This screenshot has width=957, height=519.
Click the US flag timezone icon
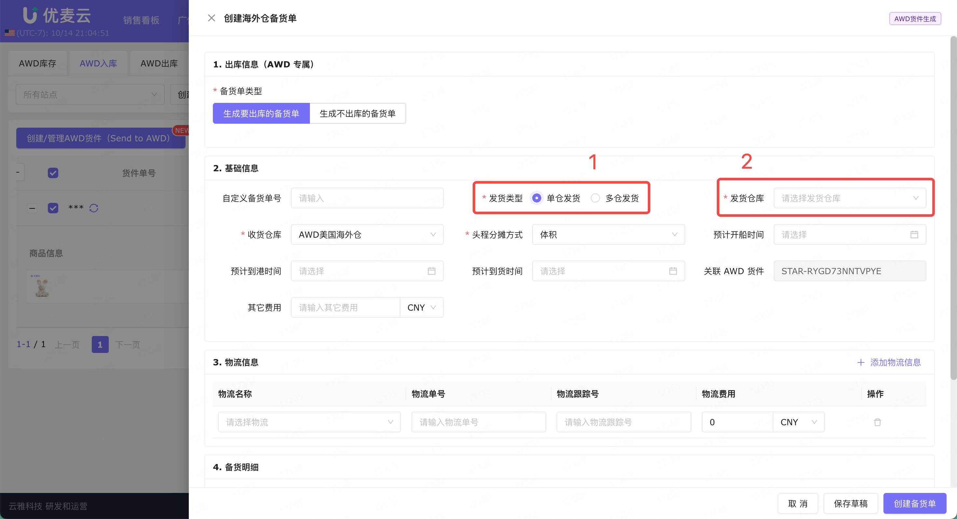pyautogui.click(x=10, y=33)
